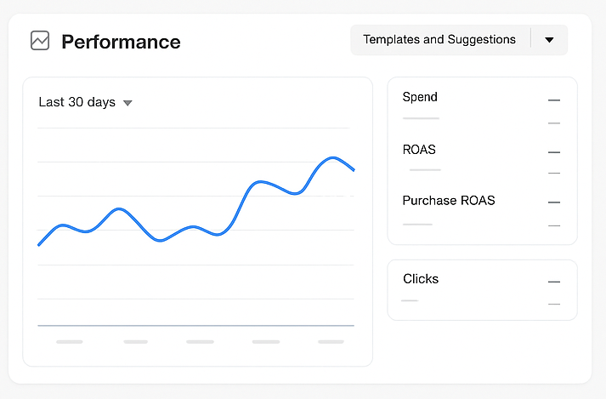Viewport: 606px width, 399px height.
Task: Open the Templates and Suggestions dropdown arrow
Action: point(549,40)
